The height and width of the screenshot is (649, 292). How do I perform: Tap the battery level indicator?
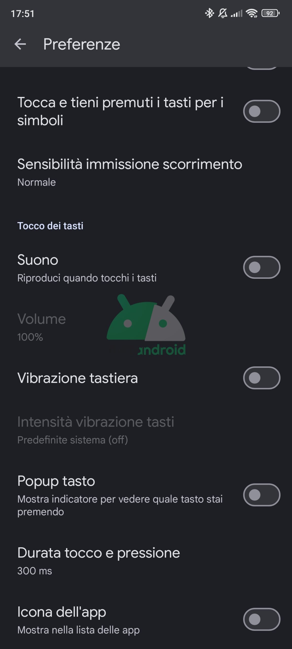[x=270, y=13]
